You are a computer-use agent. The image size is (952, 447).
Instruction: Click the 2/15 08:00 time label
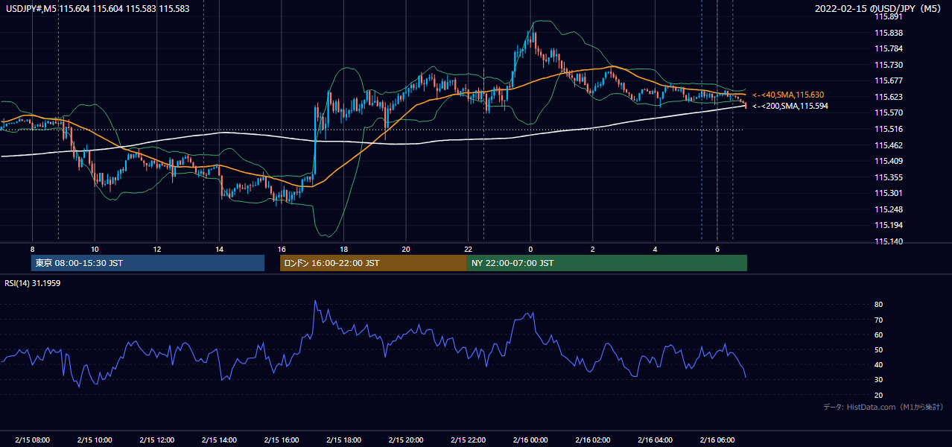pyautogui.click(x=32, y=440)
